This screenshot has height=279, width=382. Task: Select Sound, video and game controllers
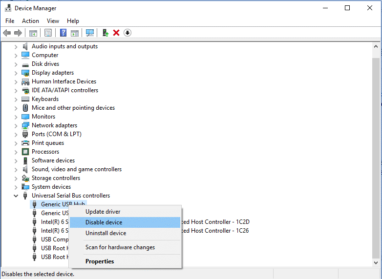77,169
